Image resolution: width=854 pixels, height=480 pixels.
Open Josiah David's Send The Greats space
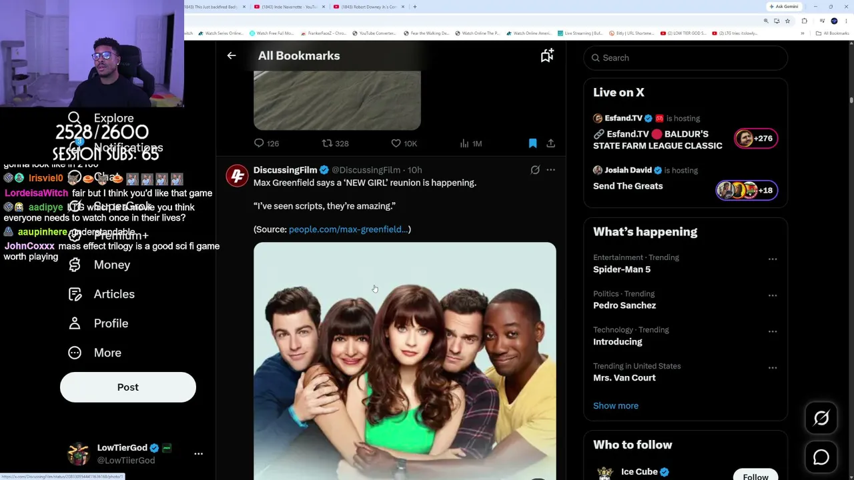(x=628, y=186)
